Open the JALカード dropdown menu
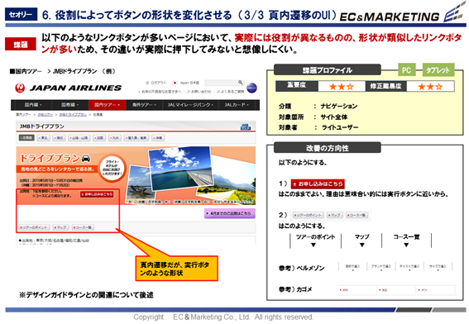This screenshot has height=324, width=469. 237,105
